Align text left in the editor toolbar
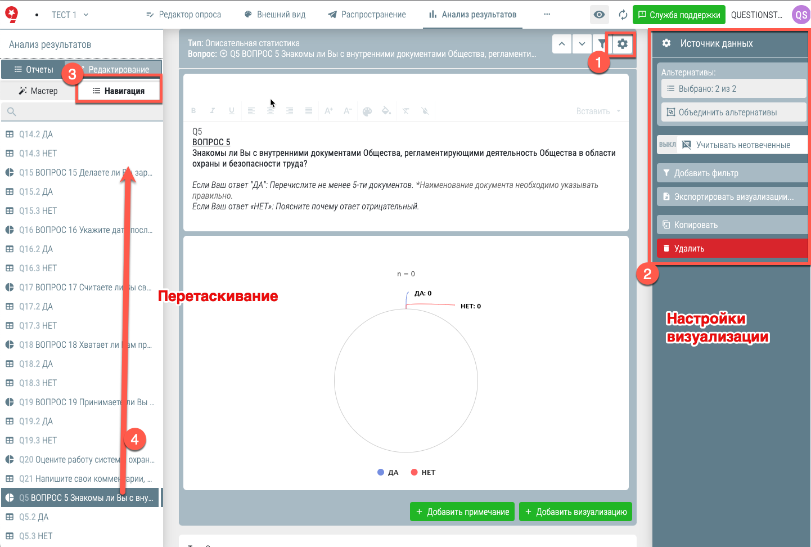This screenshot has width=811, height=547. [x=251, y=111]
